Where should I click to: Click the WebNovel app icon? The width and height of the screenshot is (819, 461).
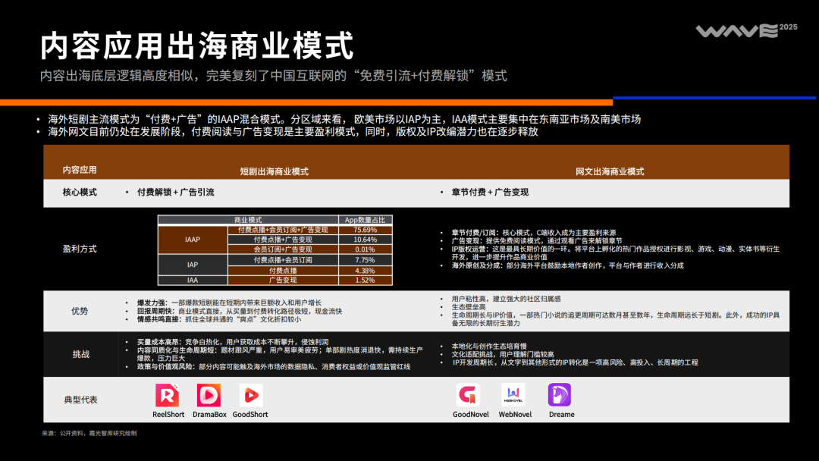pos(514,396)
